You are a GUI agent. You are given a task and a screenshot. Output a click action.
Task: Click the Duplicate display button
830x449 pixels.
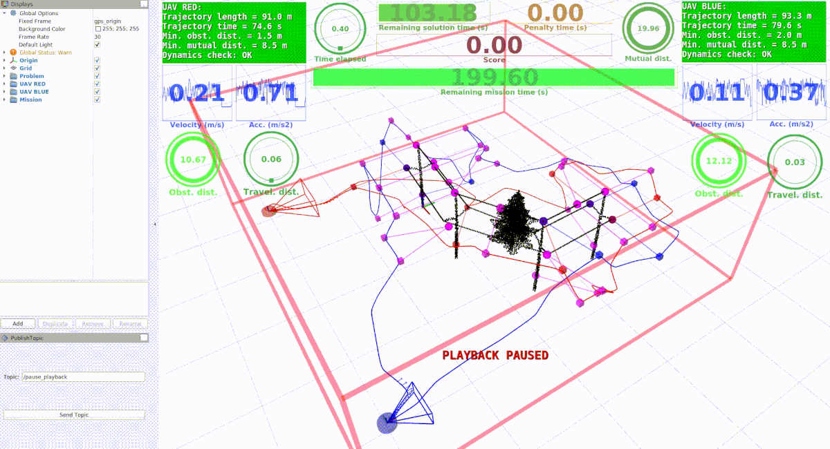tap(55, 323)
